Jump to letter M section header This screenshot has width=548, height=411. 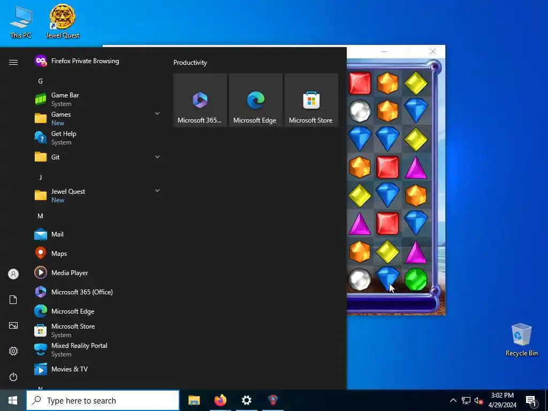coord(40,216)
